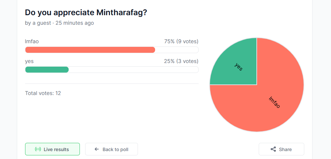Select the green yes progress bar
The height and width of the screenshot is (159, 331).
(47, 70)
